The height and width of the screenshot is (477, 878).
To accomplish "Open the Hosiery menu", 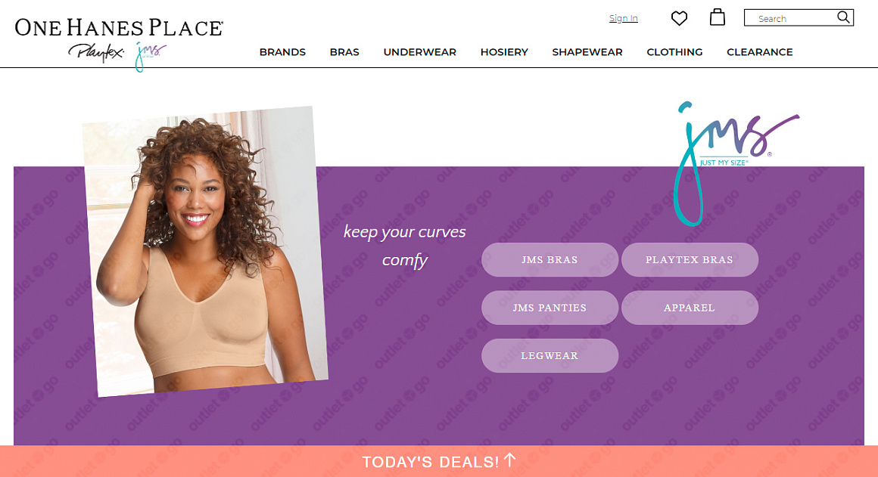I will tap(504, 52).
